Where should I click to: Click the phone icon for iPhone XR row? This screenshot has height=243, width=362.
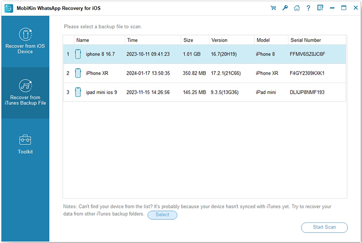click(x=78, y=73)
